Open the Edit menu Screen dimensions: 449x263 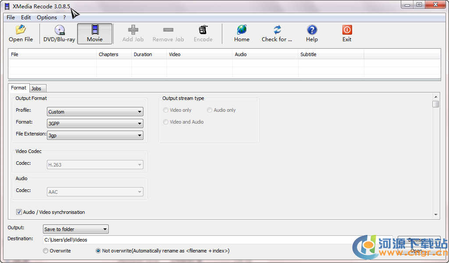pyautogui.click(x=26, y=18)
